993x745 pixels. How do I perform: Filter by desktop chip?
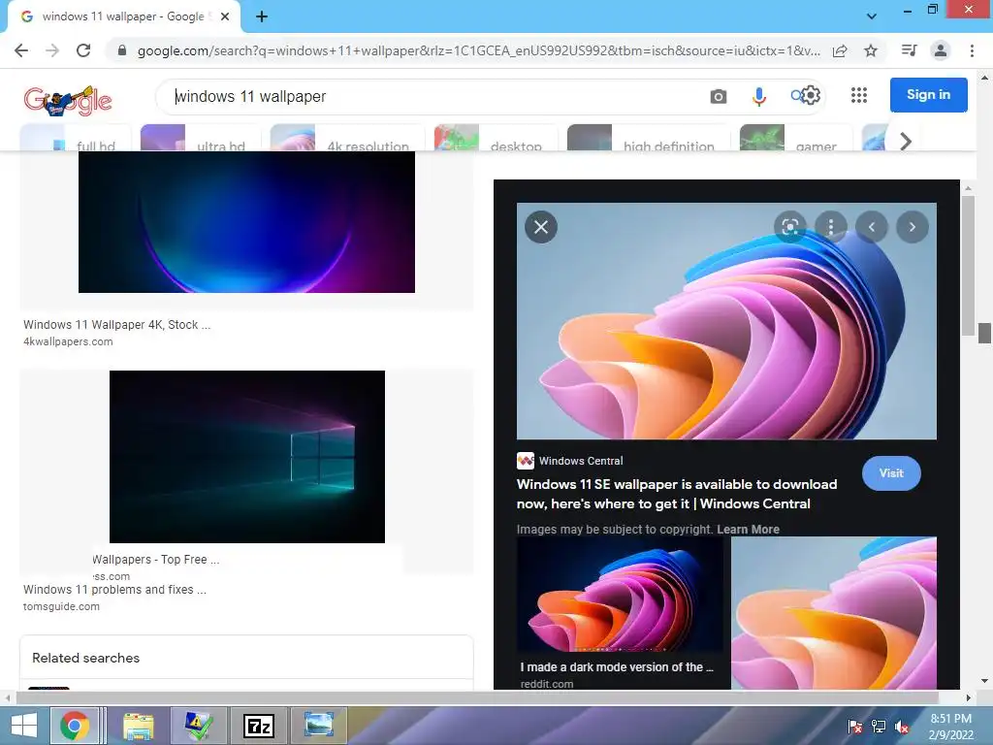coord(495,138)
